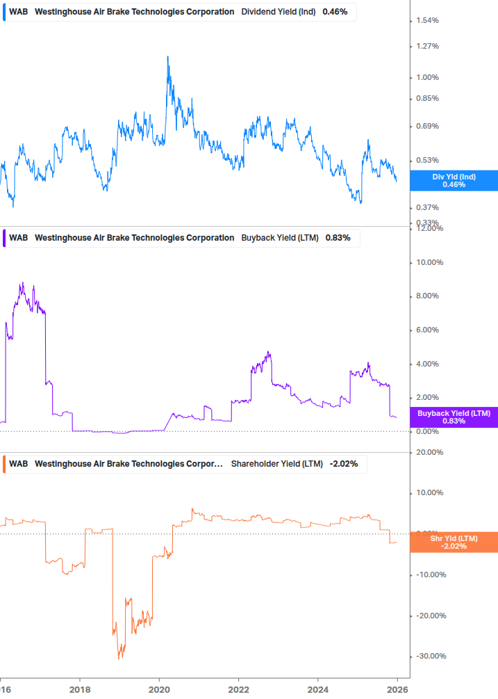The height and width of the screenshot is (699, 498).
Task: Click the 2022 label on the time axis
Action: [238, 690]
